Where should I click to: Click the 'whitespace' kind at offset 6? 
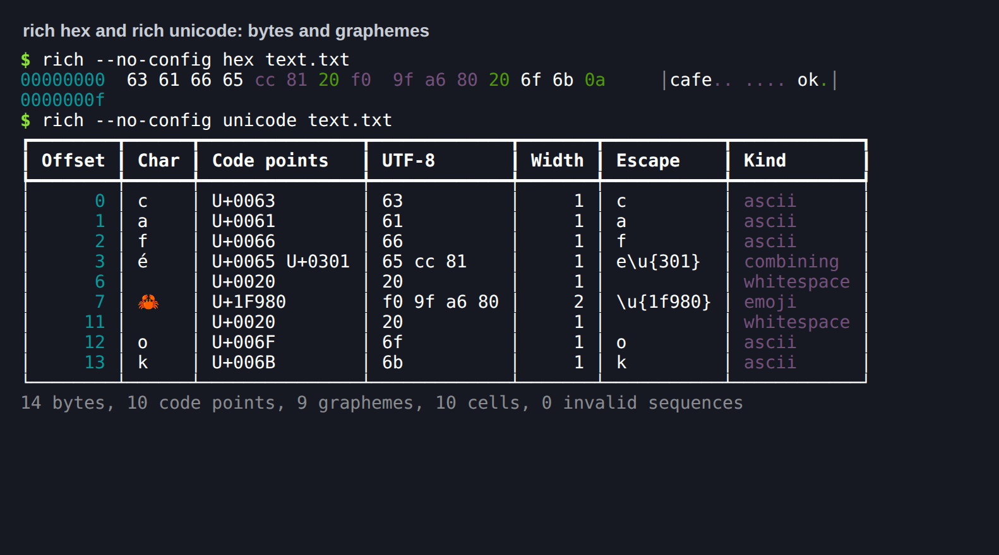tap(796, 282)
